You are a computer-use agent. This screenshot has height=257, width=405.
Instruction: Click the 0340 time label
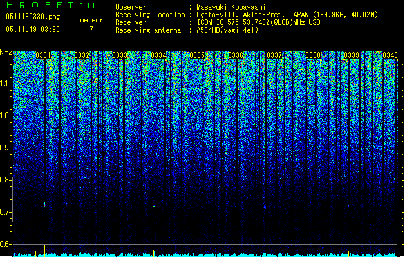(390, 55)
